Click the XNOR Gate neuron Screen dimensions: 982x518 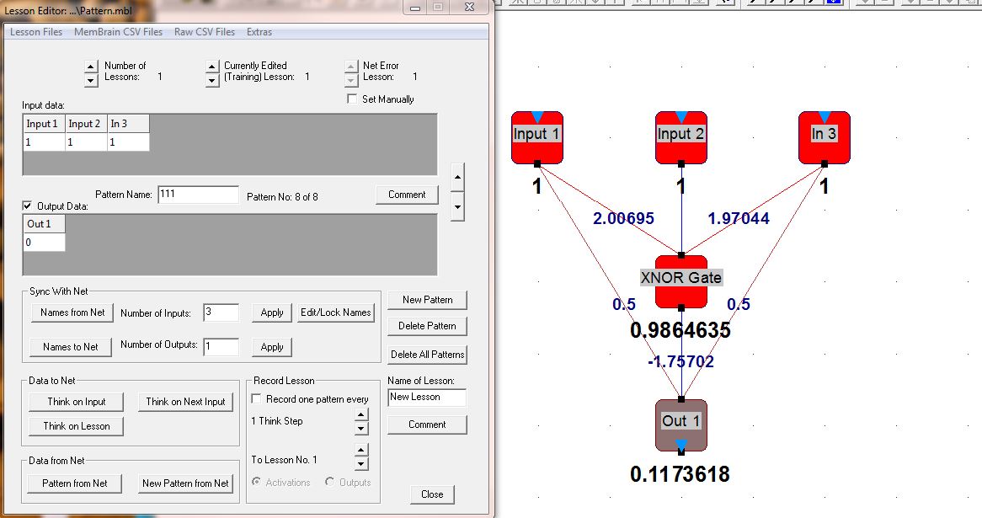click(680, 283)
